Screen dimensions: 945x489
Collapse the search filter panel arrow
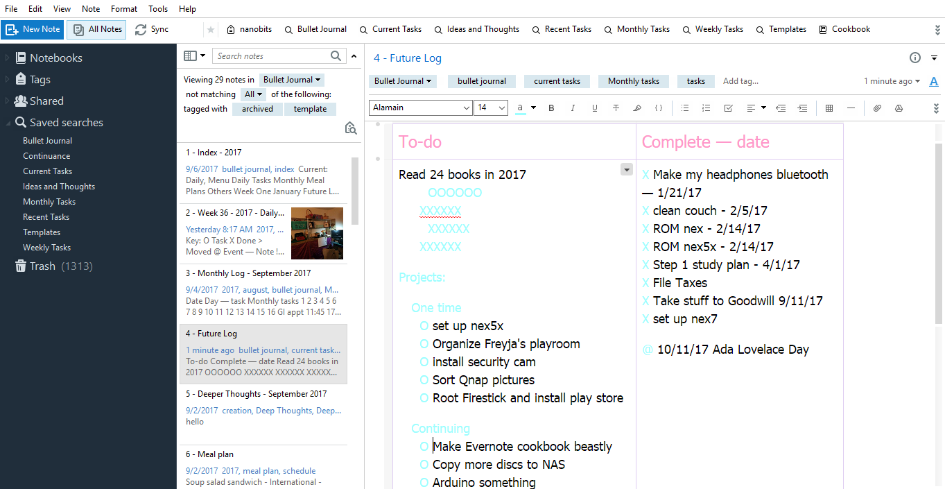[354, 56]
